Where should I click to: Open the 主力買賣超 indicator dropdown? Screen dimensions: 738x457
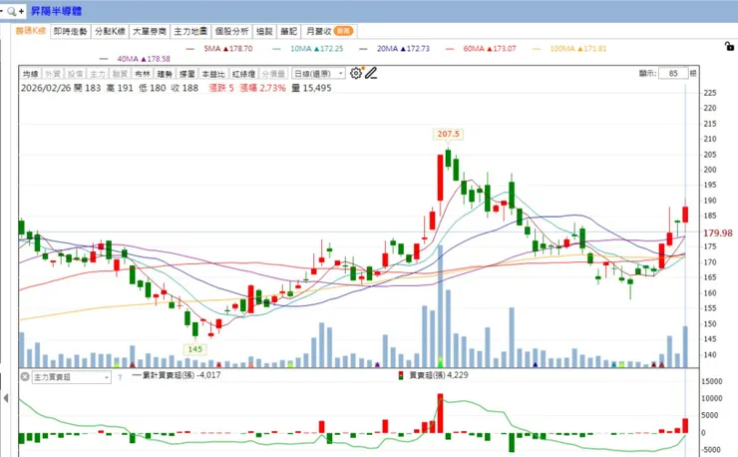[x=72, y=377]
